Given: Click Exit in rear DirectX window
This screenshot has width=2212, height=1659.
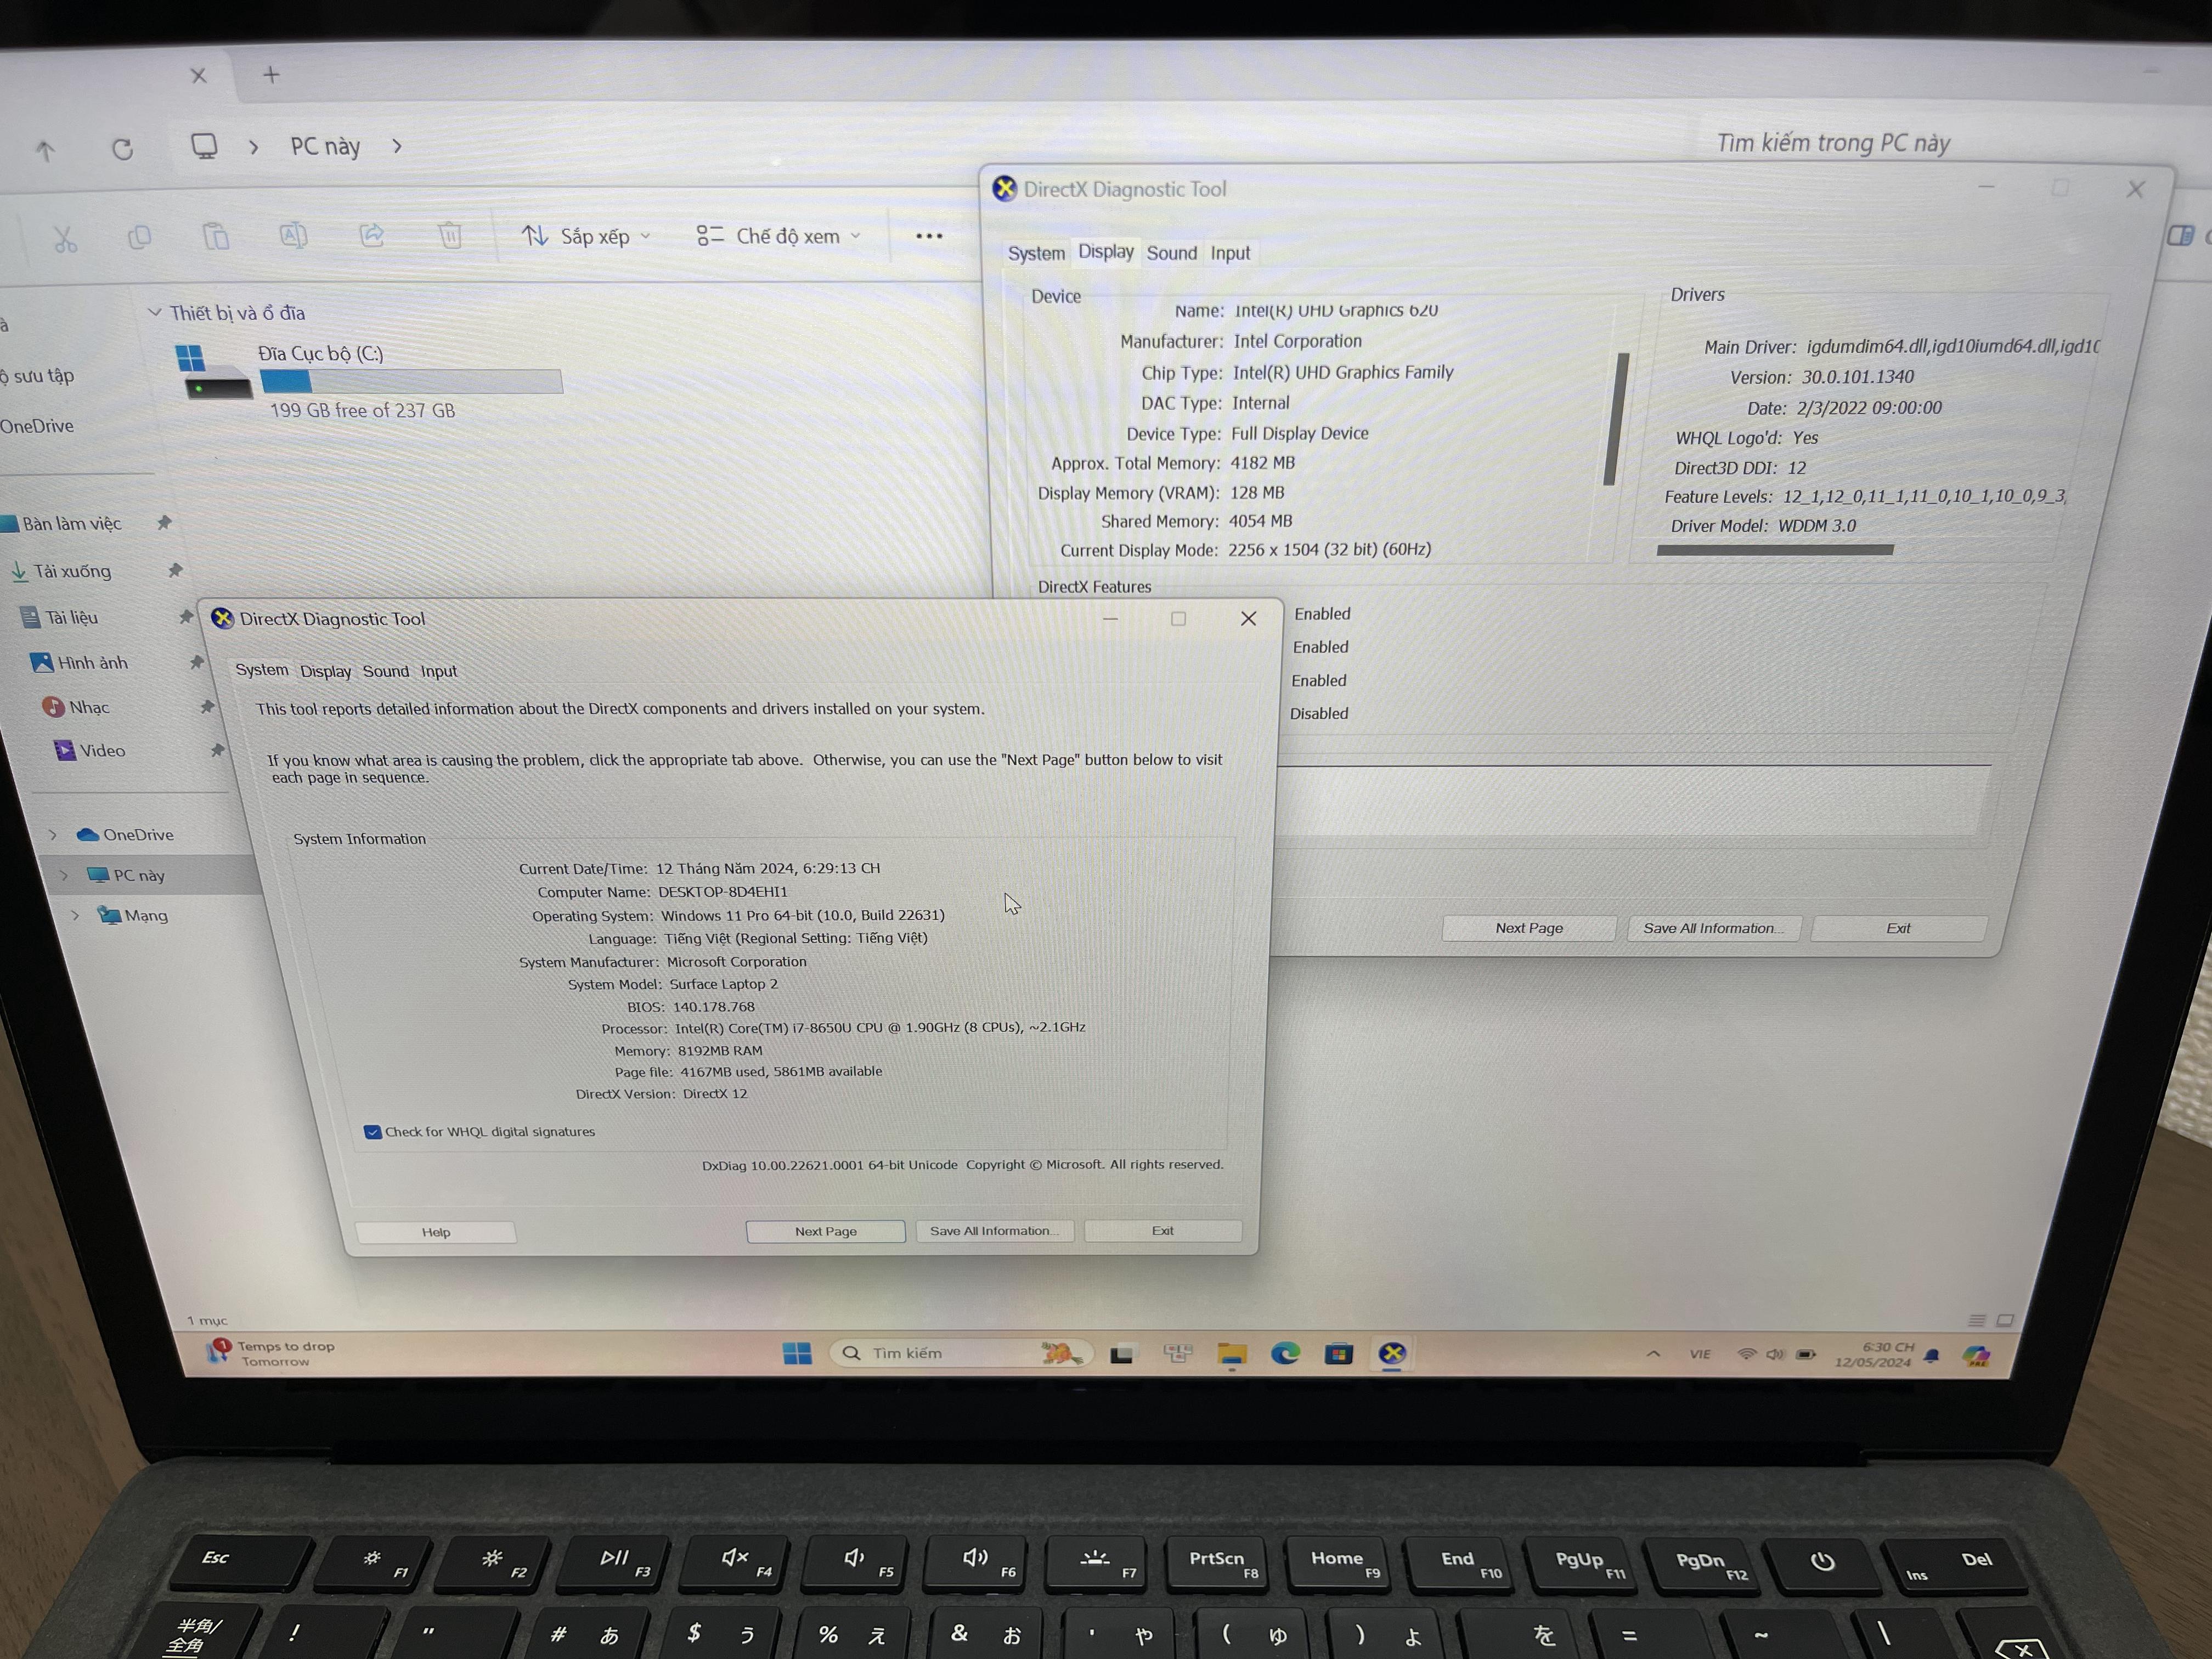Looking at the screenshot, I should pyautogui.click(x=1899, y=928).
